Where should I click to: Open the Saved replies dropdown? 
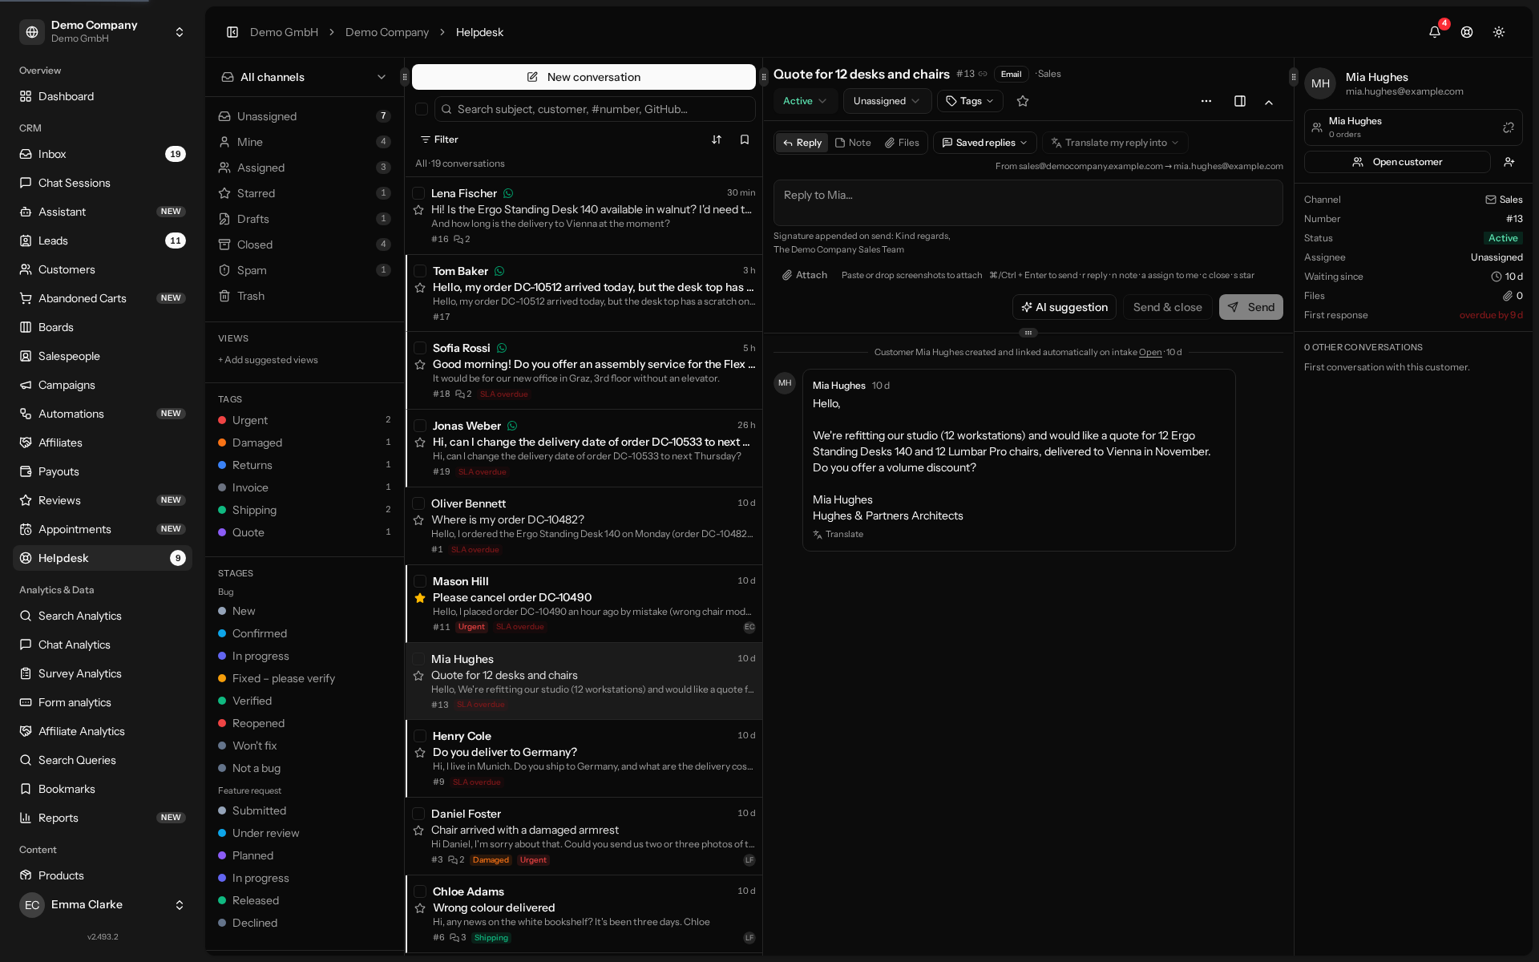point(985,143)
